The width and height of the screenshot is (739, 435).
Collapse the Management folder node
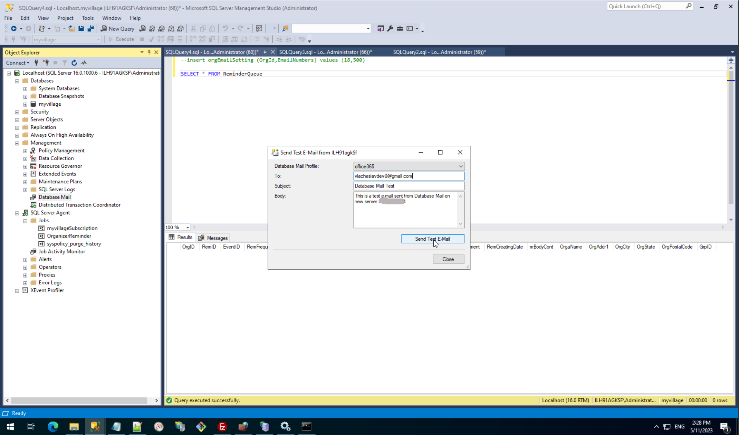(x=17, y=143)
